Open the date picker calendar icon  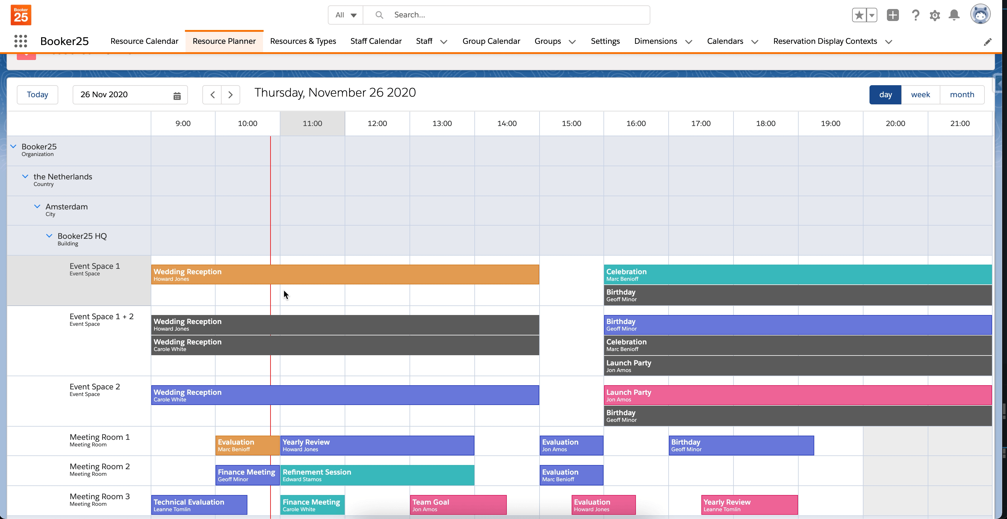pos(177,95)
